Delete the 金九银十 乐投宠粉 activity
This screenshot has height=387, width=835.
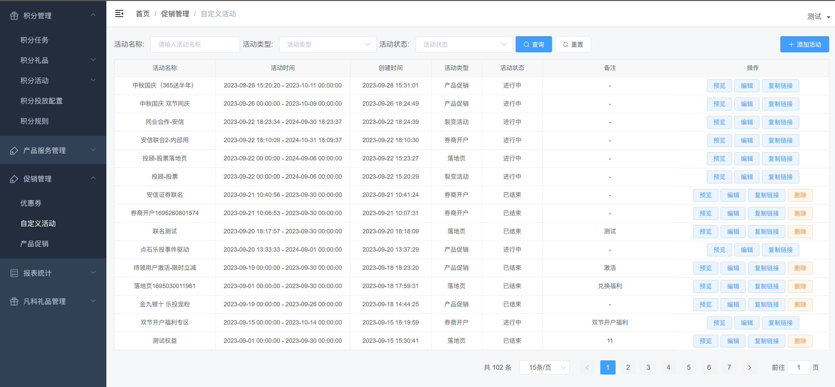click(x=800, y=305)
